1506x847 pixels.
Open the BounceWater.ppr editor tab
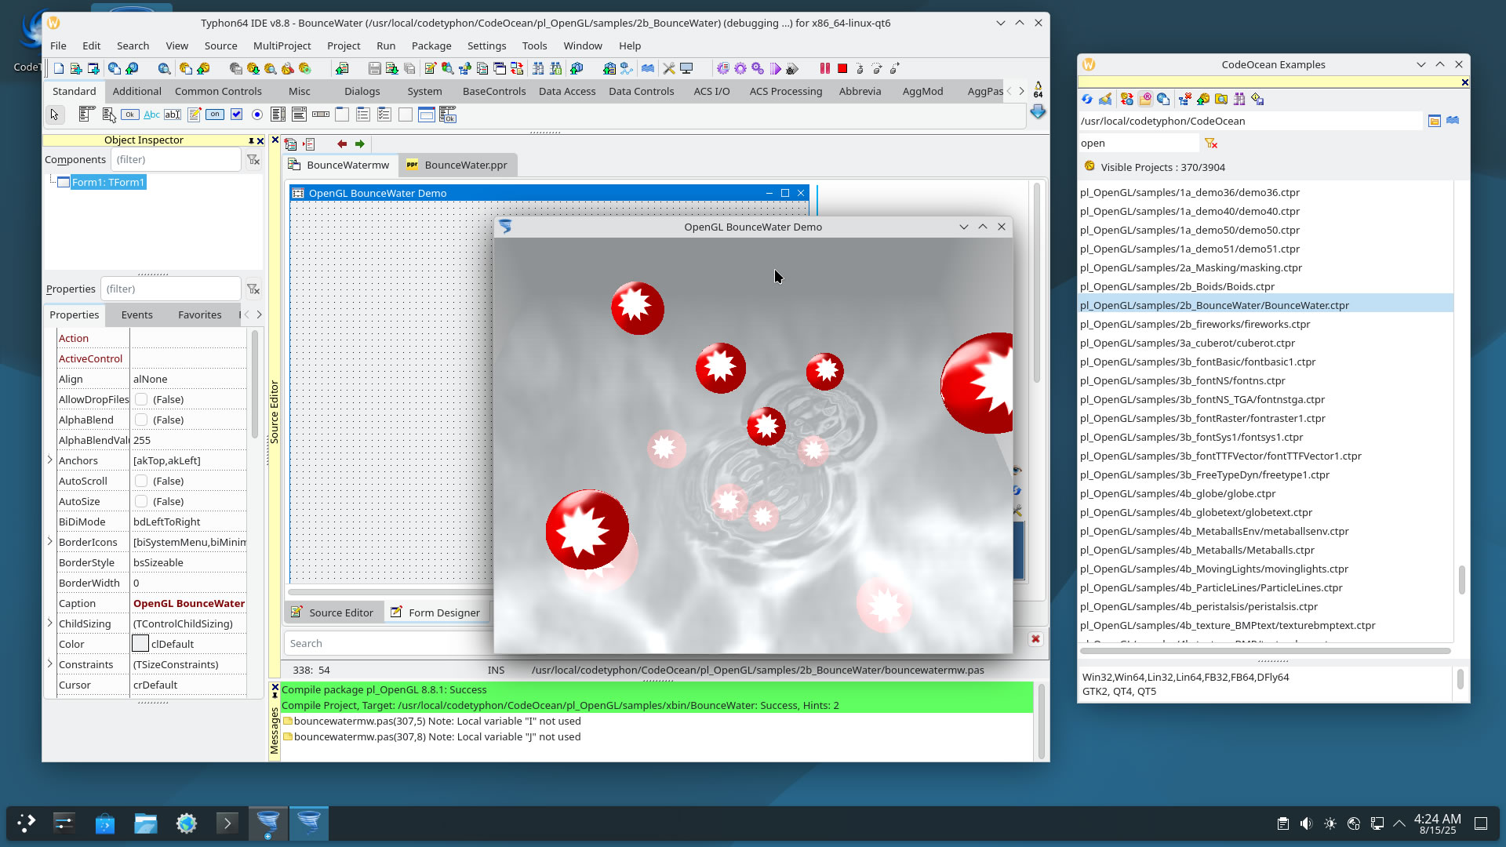click(457, 165)
